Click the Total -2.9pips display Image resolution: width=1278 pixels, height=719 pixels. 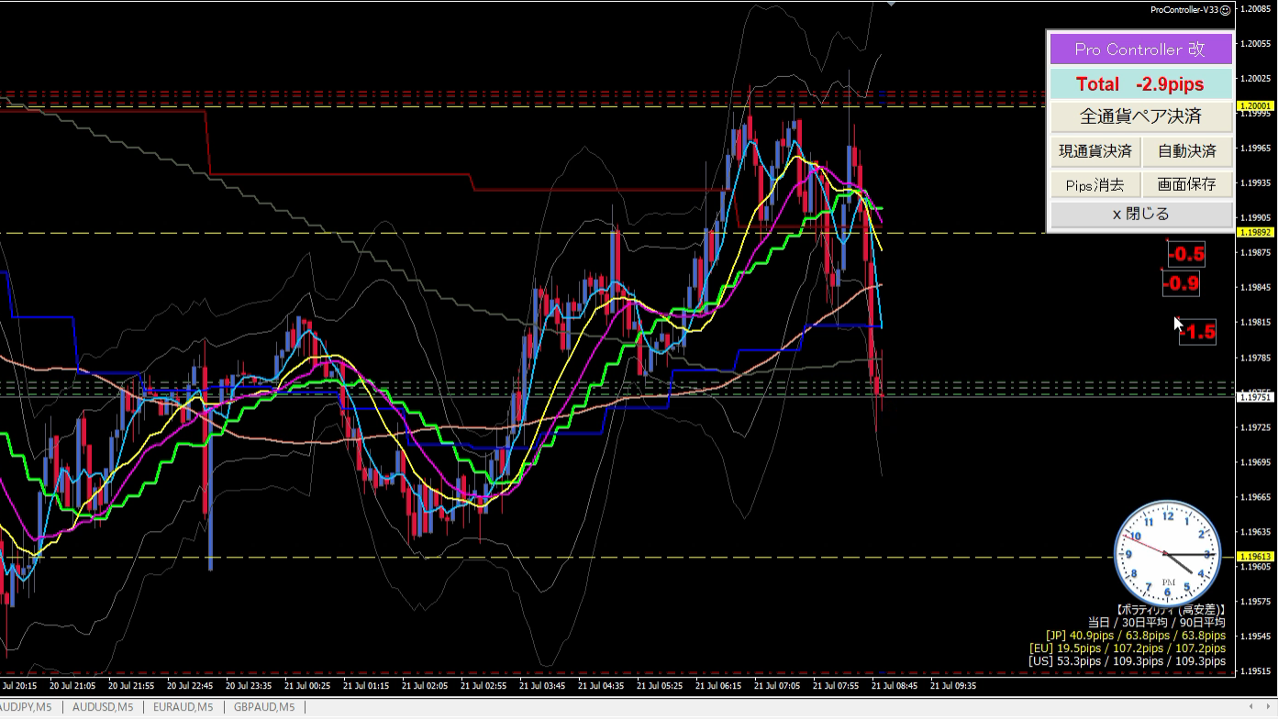pyautogui.click(x=1140, y=84)
